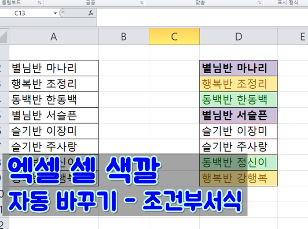Select column A header
The image size is (308, 229).
pyautogui.click(x=54, y=37)
